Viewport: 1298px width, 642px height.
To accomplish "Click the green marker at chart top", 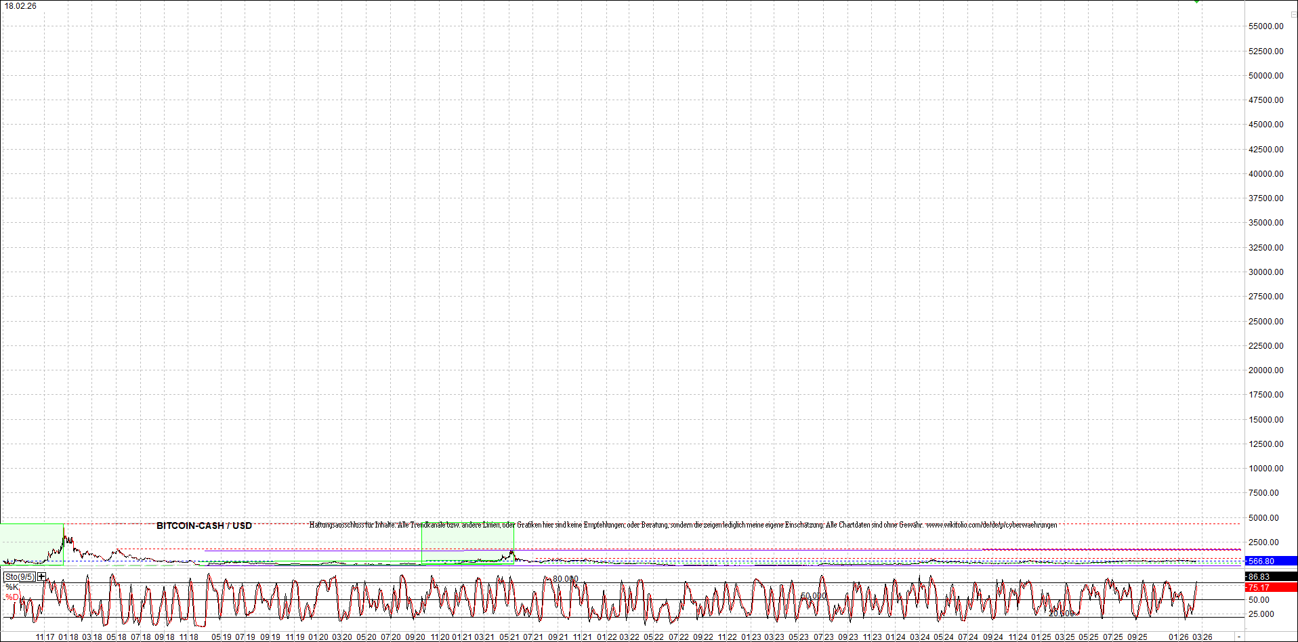I will [1197, 2].
